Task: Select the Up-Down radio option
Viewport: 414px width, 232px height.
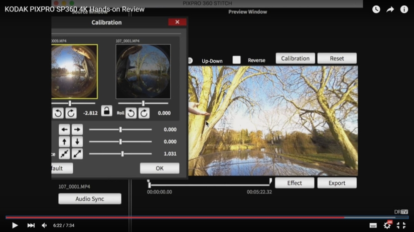Action: [190, 60]
